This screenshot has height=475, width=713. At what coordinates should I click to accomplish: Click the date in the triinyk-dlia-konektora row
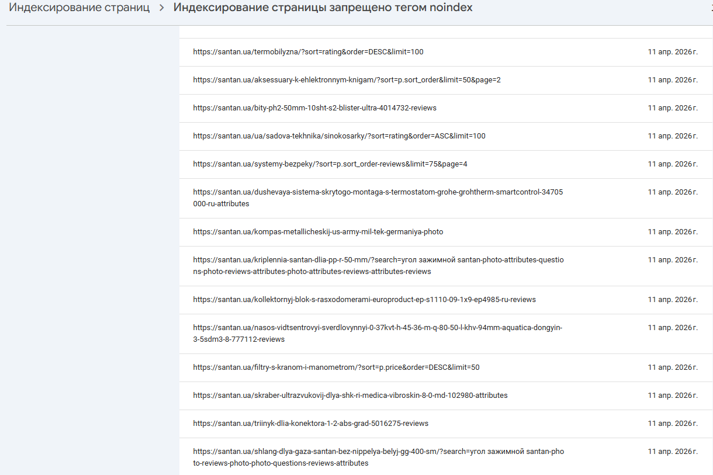[673, 424]
